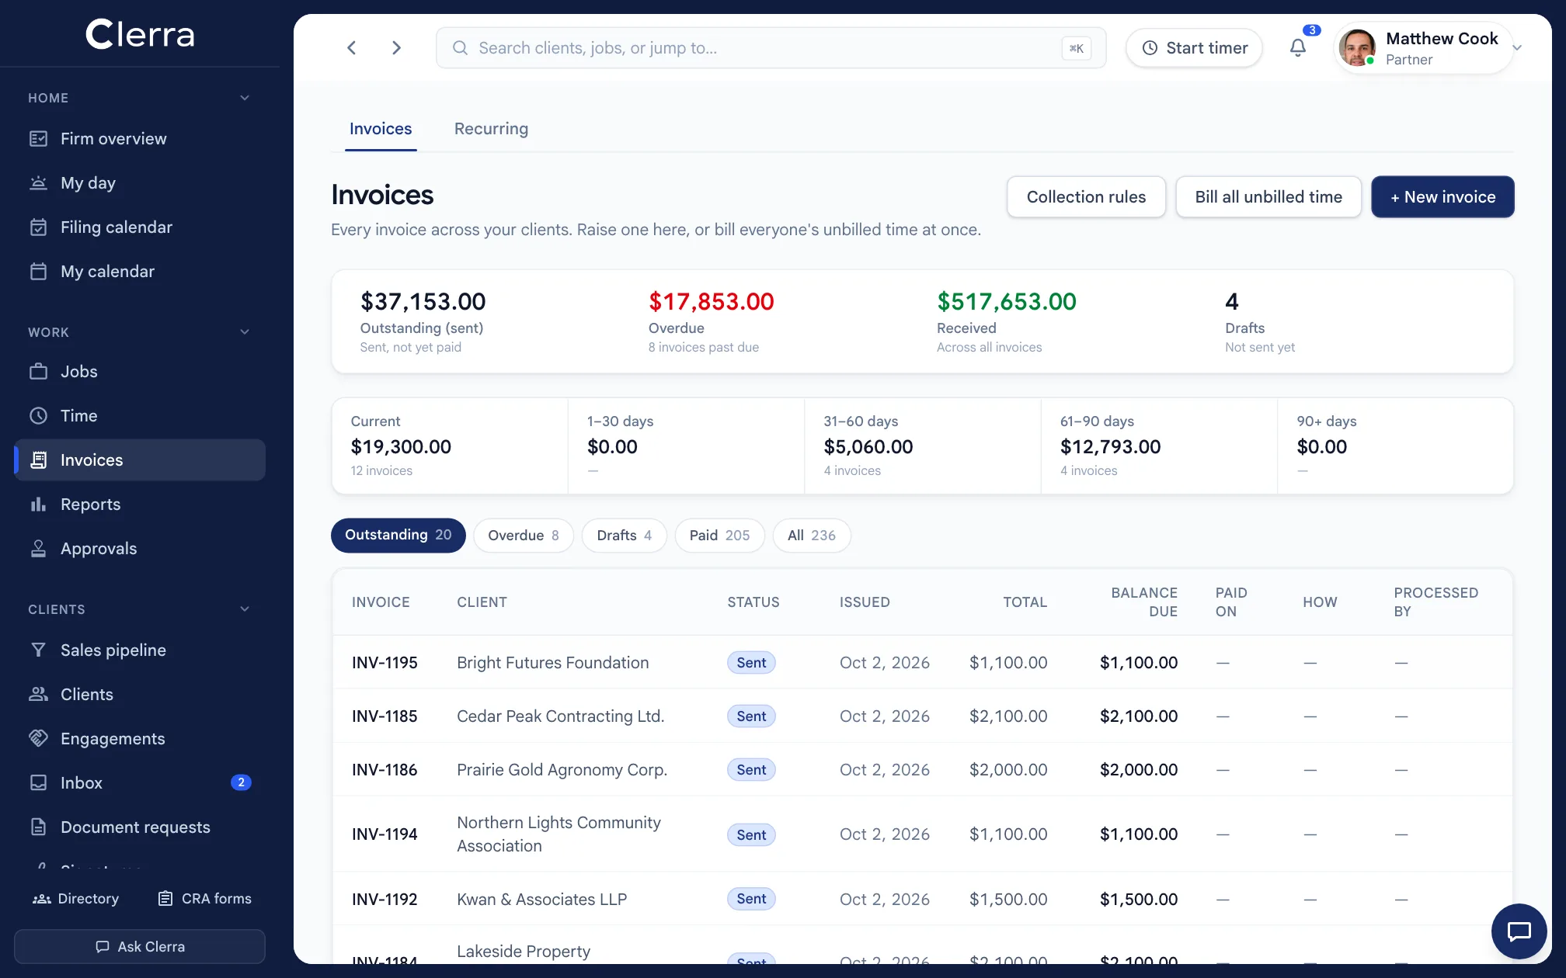This screenshot has width=1566, height=978.
Task: Open Ask Clerra assistant
Action: 140,947
